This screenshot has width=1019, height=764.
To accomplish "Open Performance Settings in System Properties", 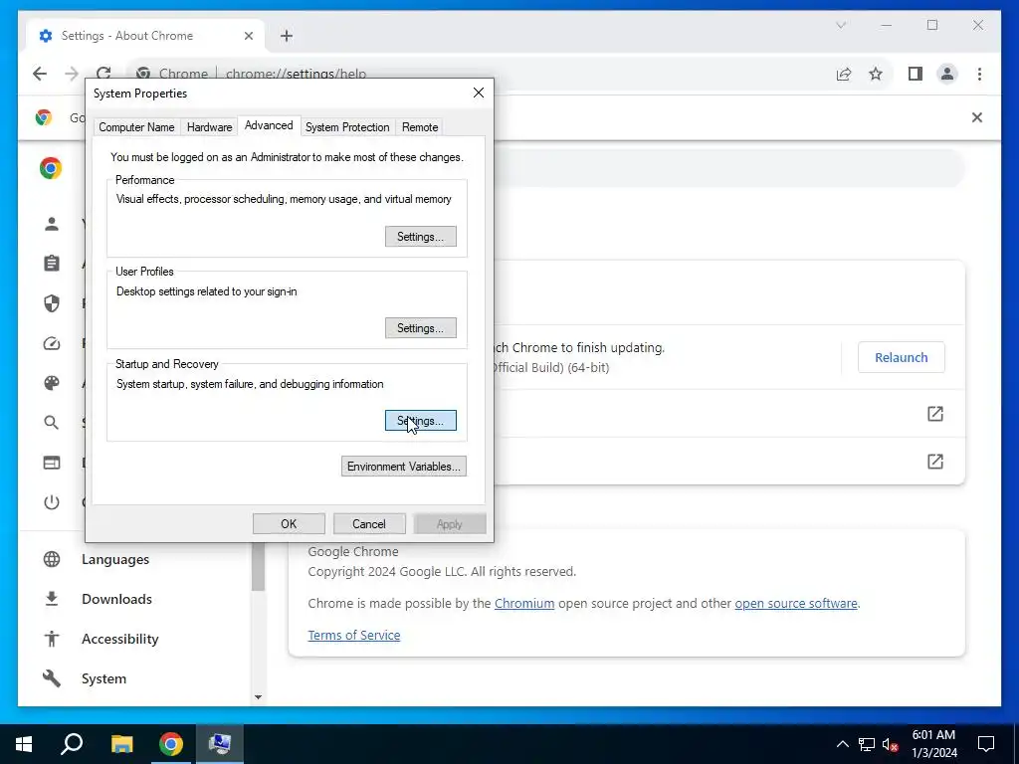I will click(421, 237).
